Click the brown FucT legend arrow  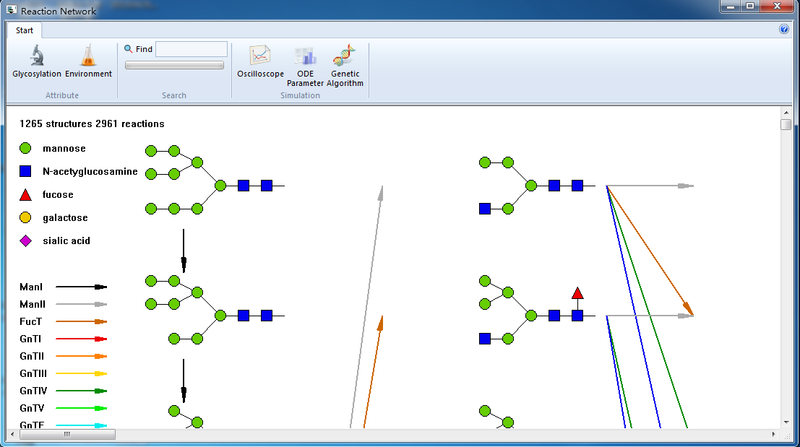coord(81,321)
